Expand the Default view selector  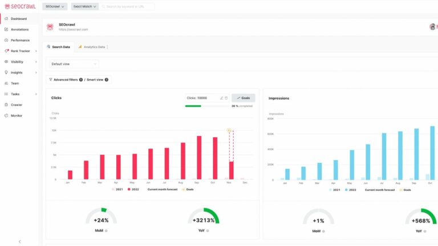(73, 64)
